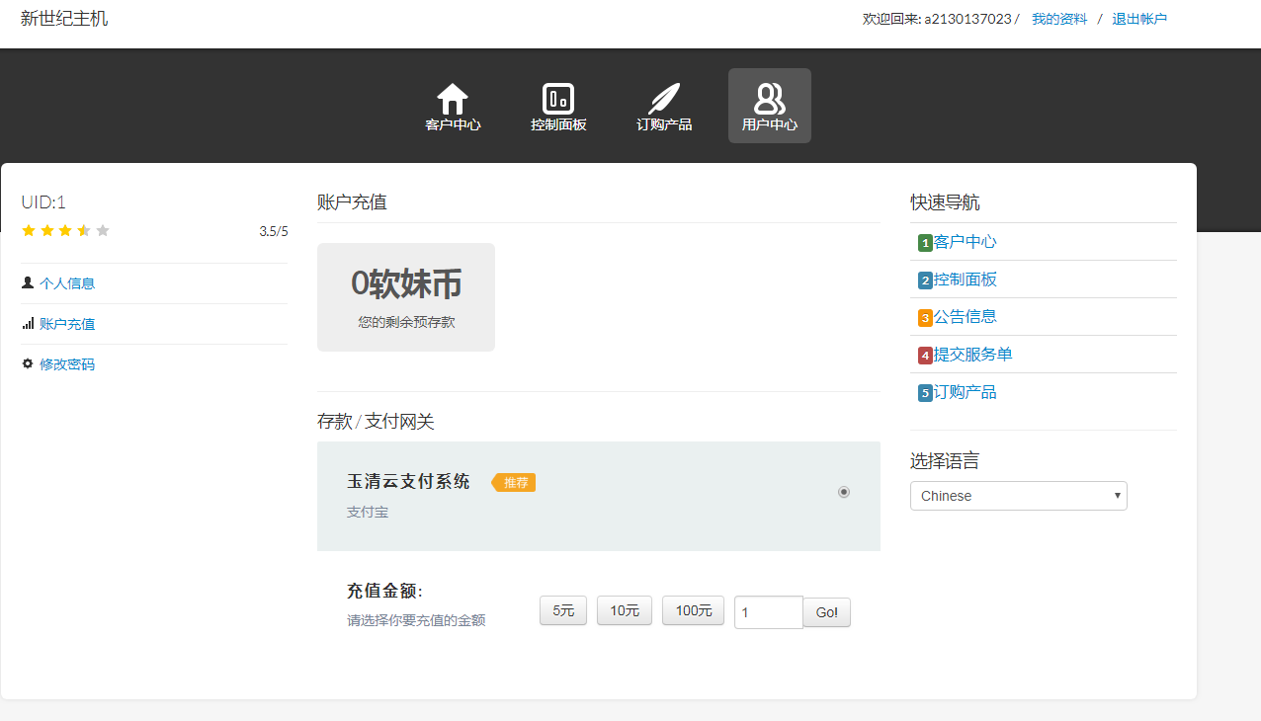This screenshot has height=721, width=1261.
Task: Click the fifth star in the rating row
Action: (102, 230)
